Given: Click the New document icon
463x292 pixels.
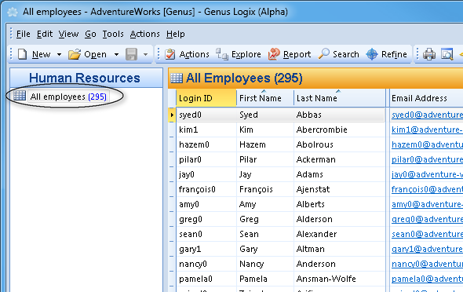Looking at the screenshot, I should (23, 54).
